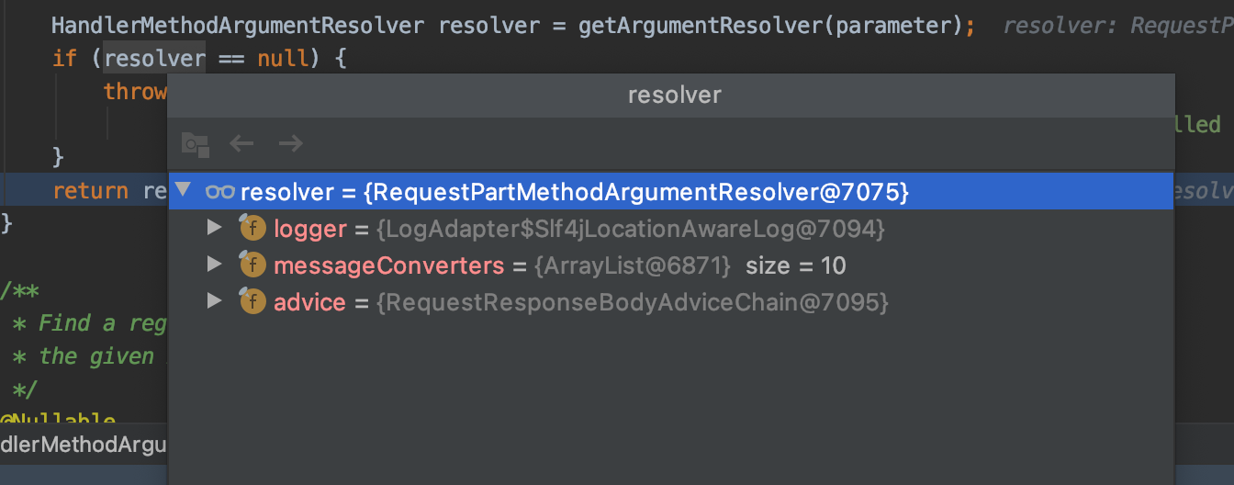Expand the logger field node
Viewport: 1234px width, 485px height.
tap(215, 228)
